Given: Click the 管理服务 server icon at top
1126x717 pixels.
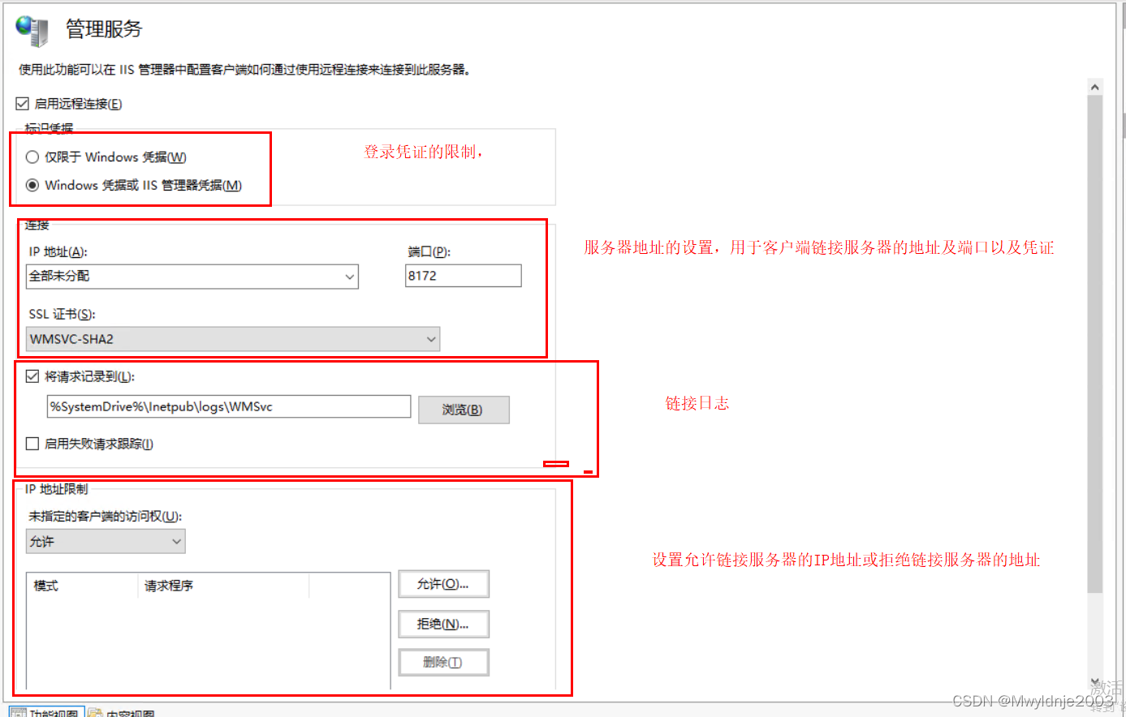Looking at the screenshot, I should coord(31,28).
